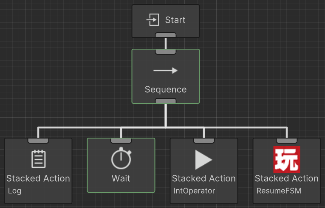The image size is (325, 208).
Task: Click the ResumeFSM sub-label text
Action: tap(279, 191)
